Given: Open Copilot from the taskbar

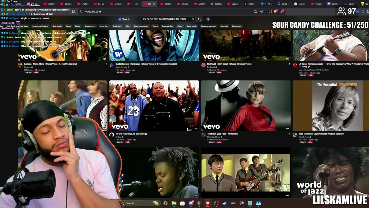Looking at the screenshot, I should coord(165,203).
